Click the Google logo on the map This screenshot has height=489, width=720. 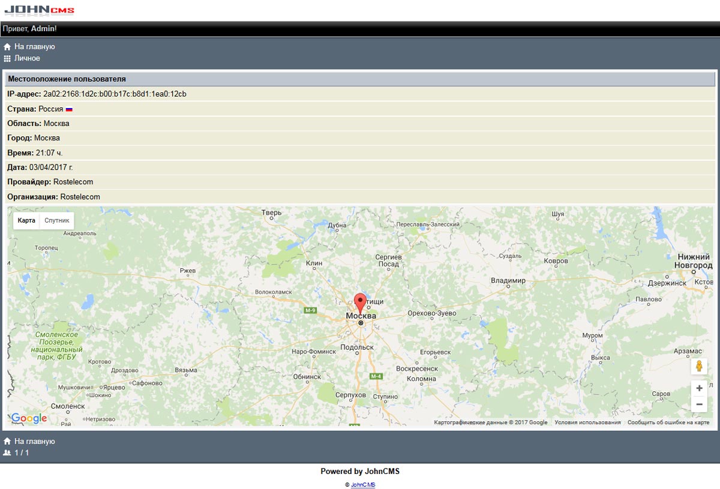click(29, 418)
